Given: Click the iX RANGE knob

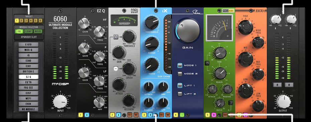Looking at the screenshot, I should (x=152, y=44).
